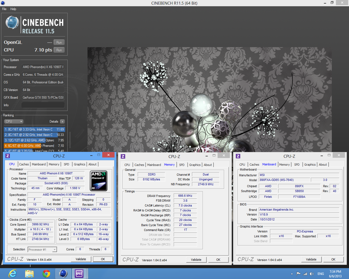The width and height of the screenshot is (349, 279).
Task: Click the Processor field in Your System
Action: (43, 67)
